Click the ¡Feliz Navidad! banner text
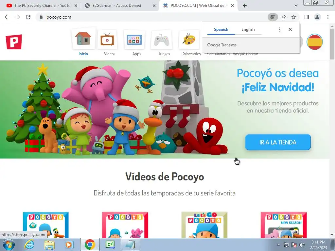This screenshot has width=335, height=251. click(278, 87)
